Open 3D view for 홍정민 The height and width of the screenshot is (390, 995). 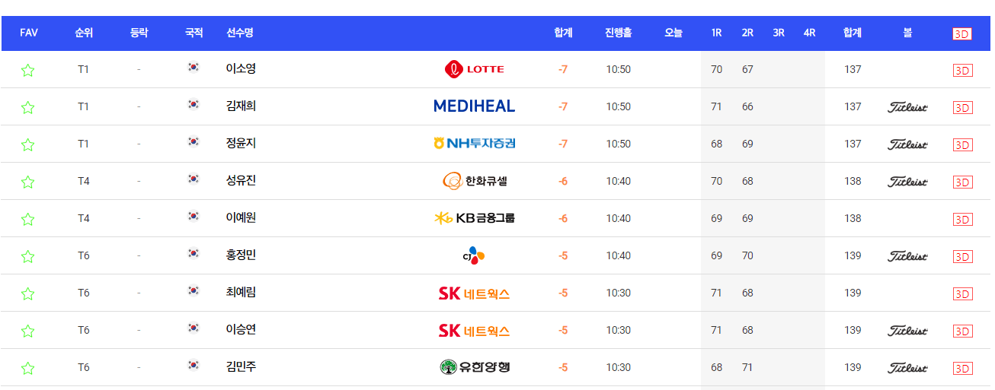tap(963, 257)
